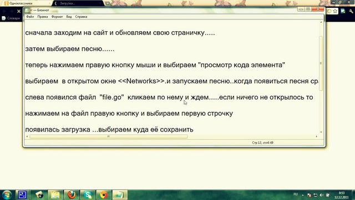Minimize the Chrome browser window
The width and height of the screenshot is (355, 200).
[x=333, y=2]
